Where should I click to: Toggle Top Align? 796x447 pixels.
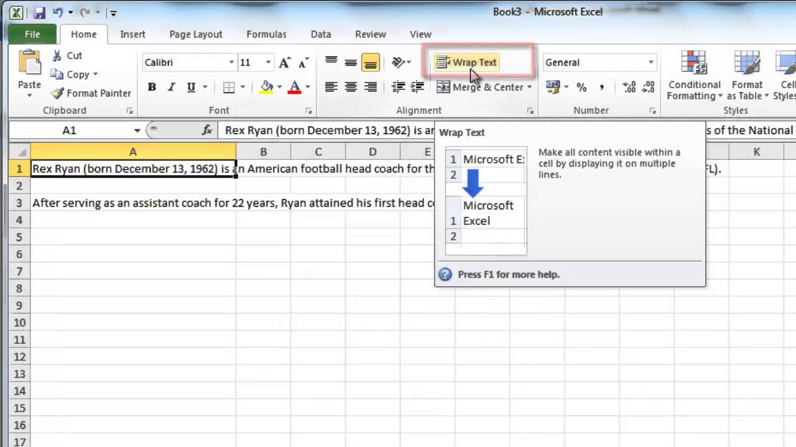[x=331, y=62]
